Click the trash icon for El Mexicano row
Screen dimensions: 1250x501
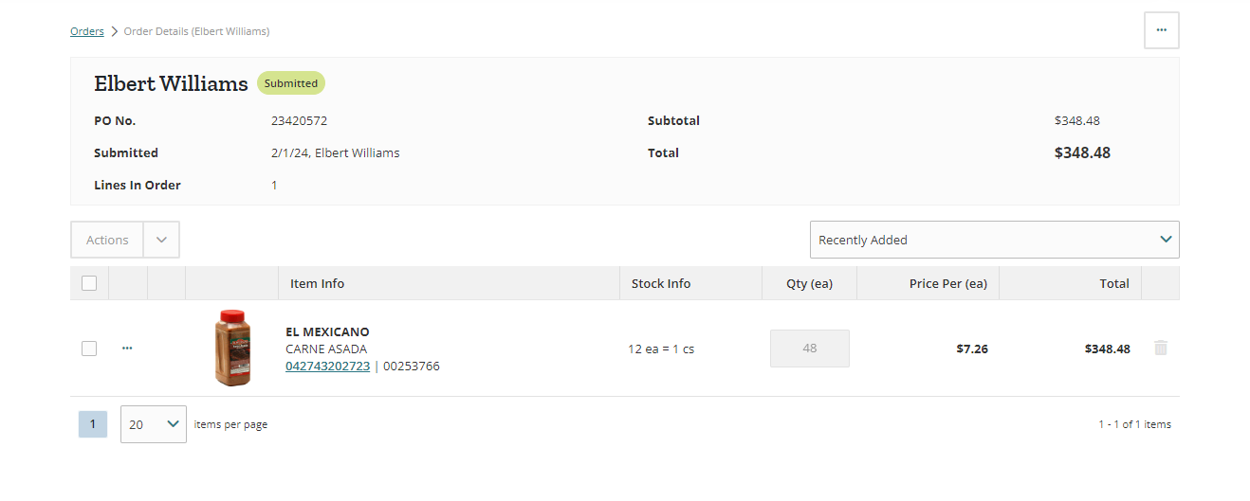pos(1161,348)
